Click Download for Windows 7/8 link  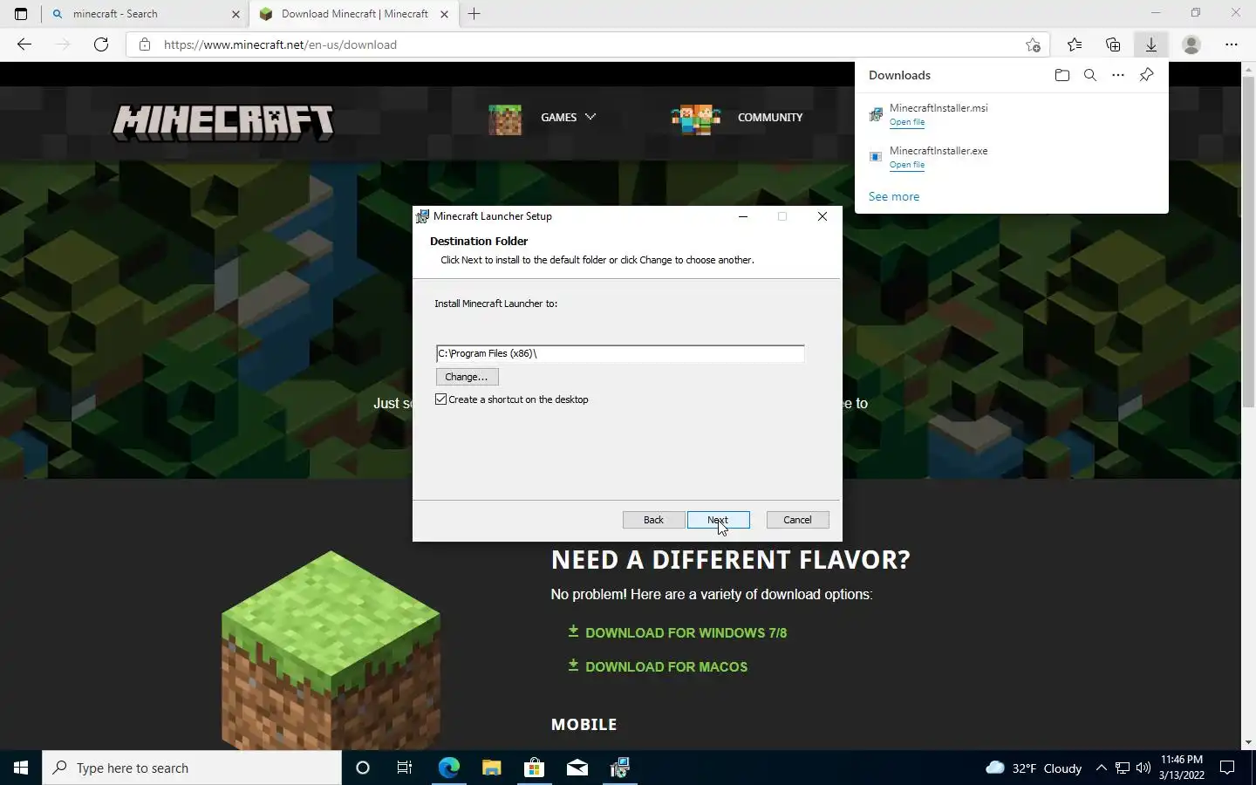tap(677, 632)
